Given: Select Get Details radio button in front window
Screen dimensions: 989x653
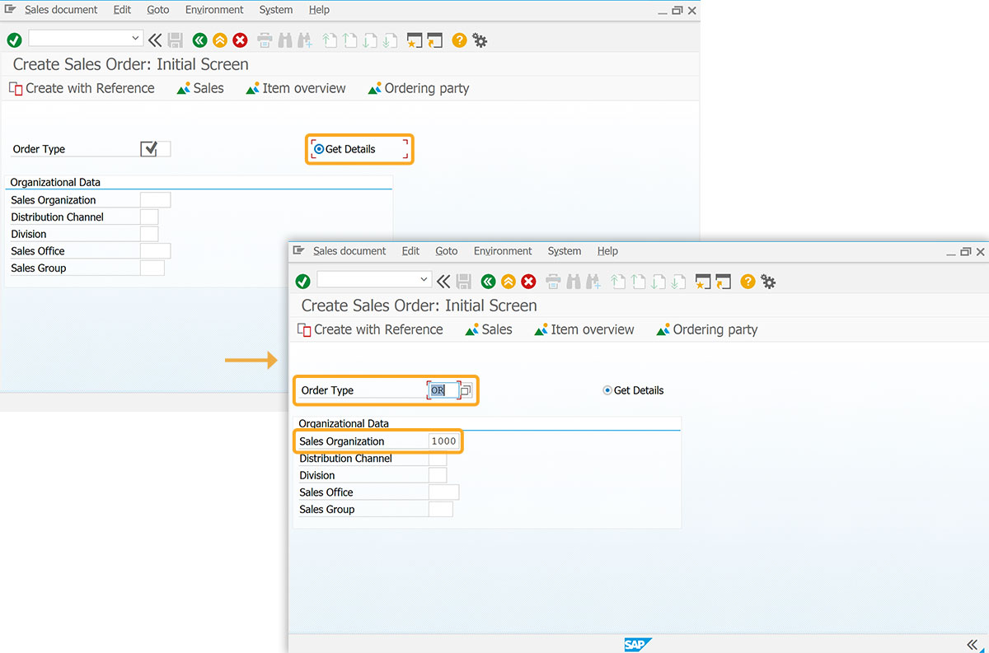Looking at the screenshot, I should tap(607, 390).
